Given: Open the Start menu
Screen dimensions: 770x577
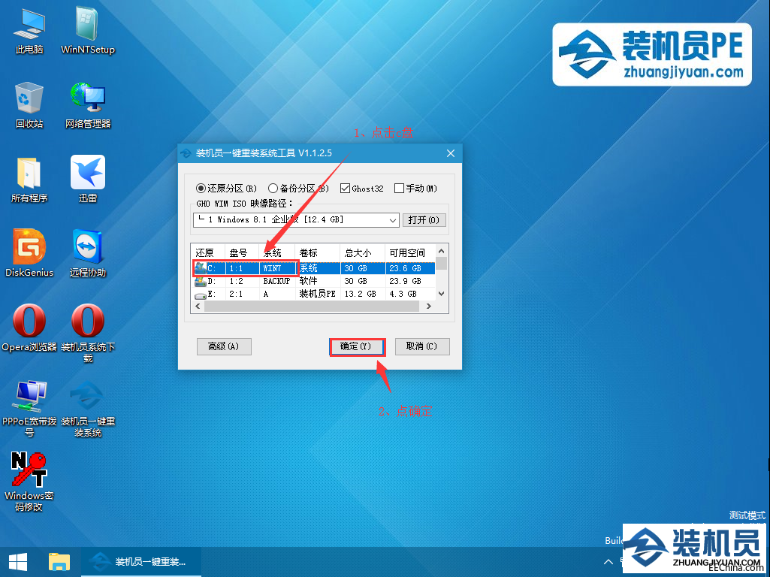Looking at the screenshot, I should tap(17, 561).
